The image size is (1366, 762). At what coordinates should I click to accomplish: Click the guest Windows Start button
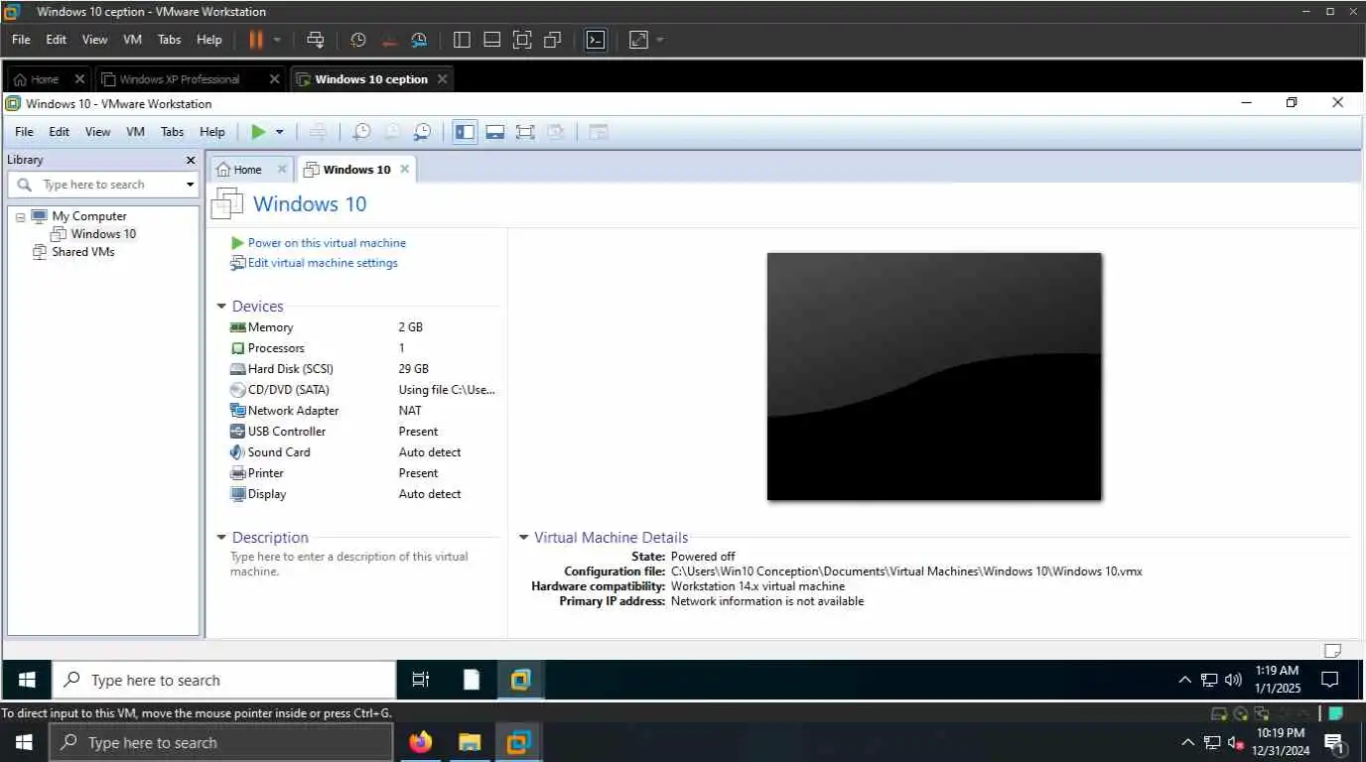point(27,680)
